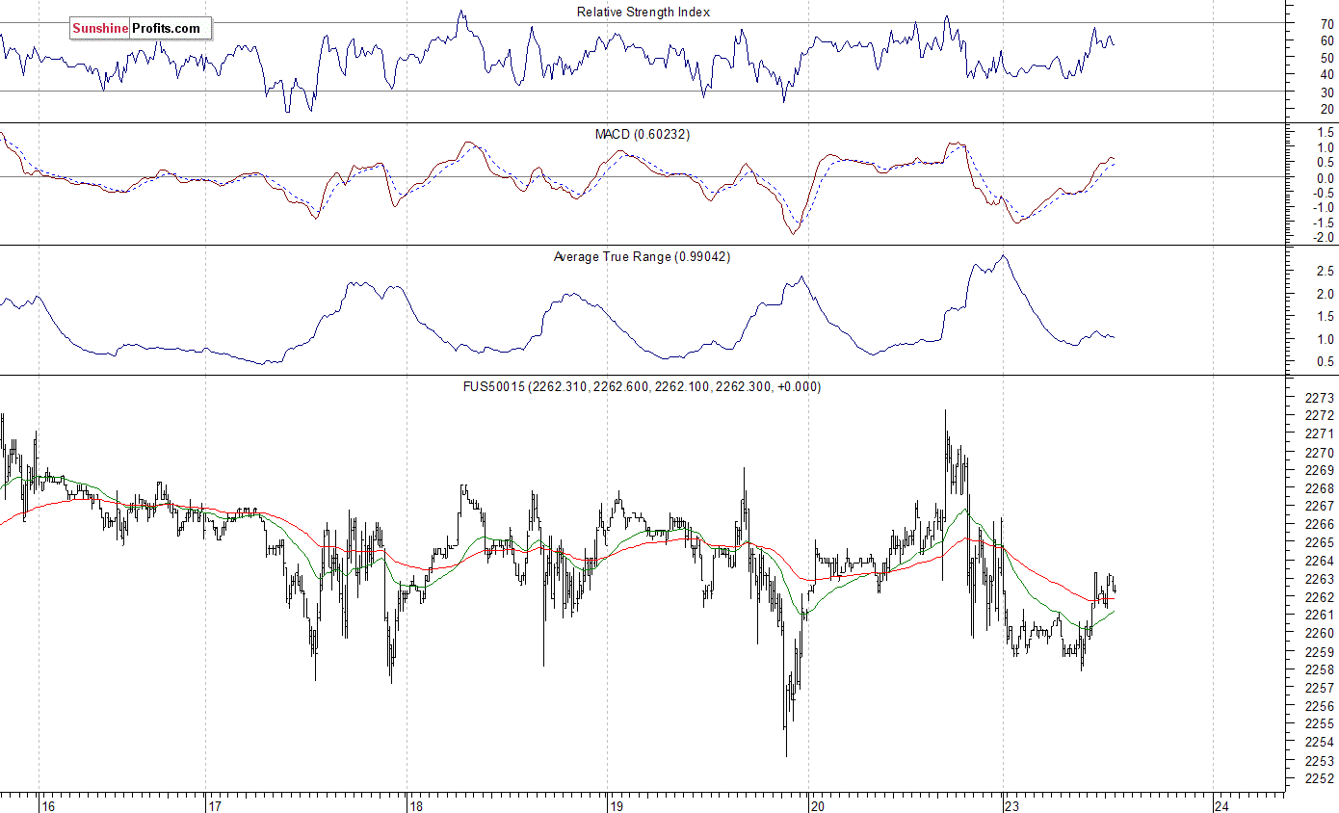The height and width of the screenshot is (813, 1339).
Task: Select the 2267 price axis label
Action: pyautogui.click(x=1319, y=507)
